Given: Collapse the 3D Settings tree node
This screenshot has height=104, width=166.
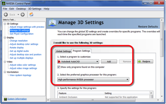Looking at the screenshot, I should (5, 24).
